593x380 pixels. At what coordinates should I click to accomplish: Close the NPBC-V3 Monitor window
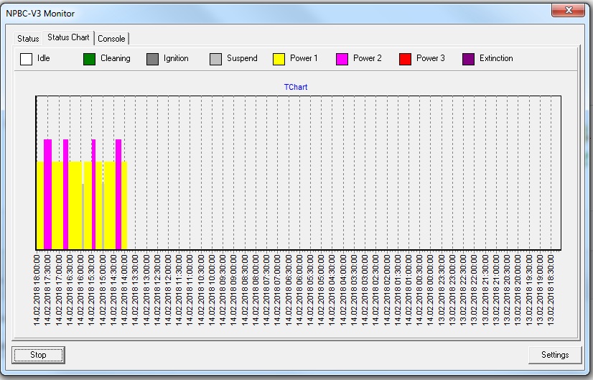click(570, 10)
